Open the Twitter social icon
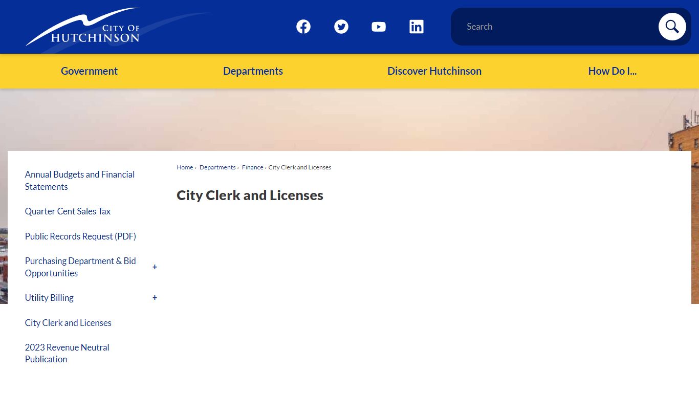The width and height of the screenshot is (699, 393). tap(341, 27)
